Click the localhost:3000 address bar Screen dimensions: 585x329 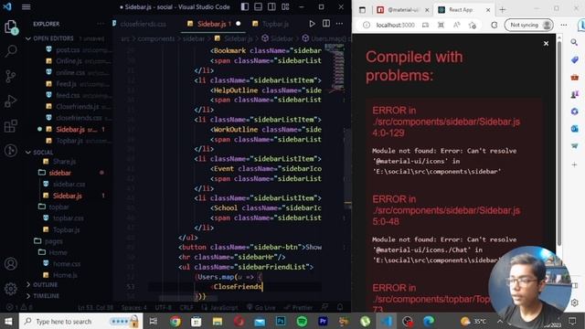coord(395,25)
